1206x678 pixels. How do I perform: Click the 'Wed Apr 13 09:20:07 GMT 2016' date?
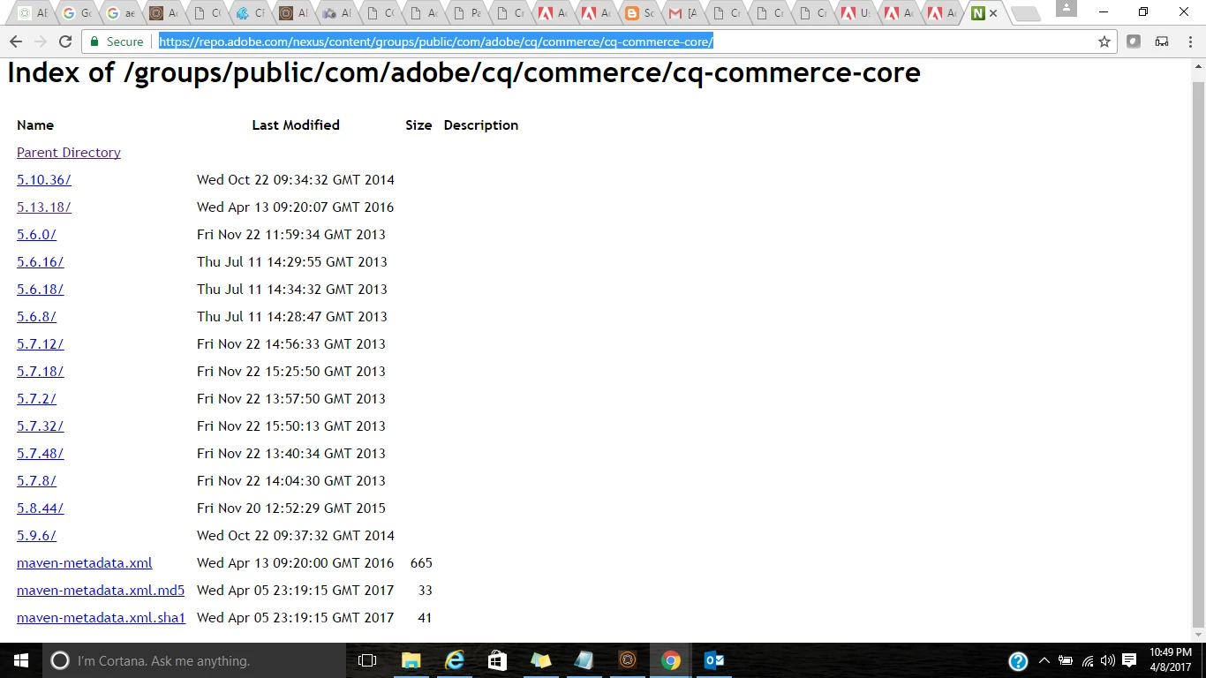296,207
